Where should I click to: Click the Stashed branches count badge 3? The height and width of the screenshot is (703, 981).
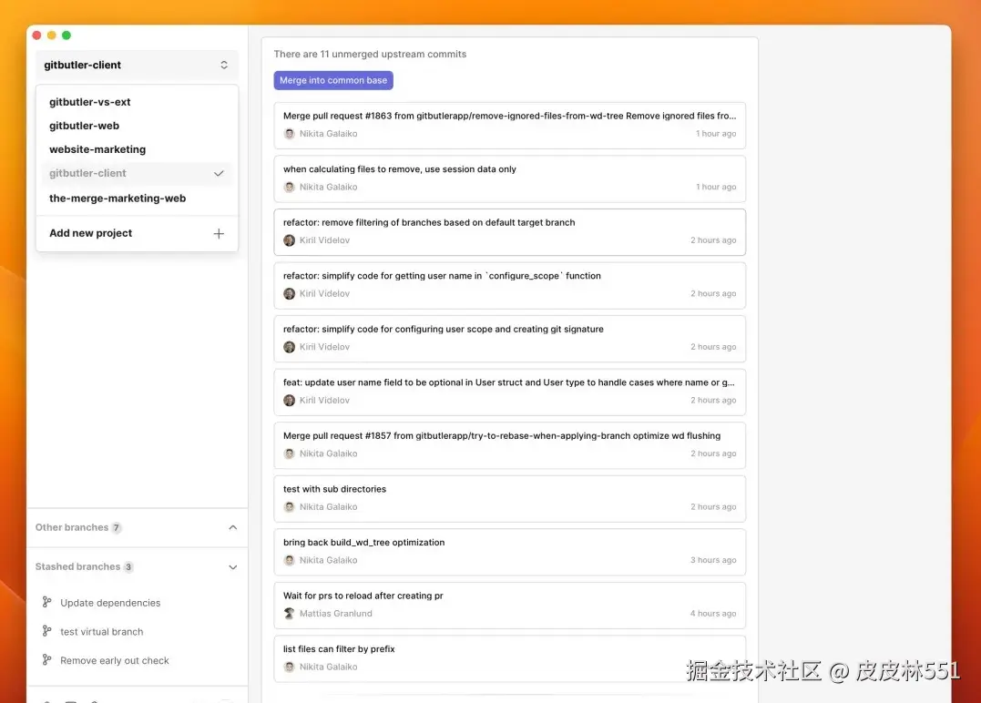[128, 567]
